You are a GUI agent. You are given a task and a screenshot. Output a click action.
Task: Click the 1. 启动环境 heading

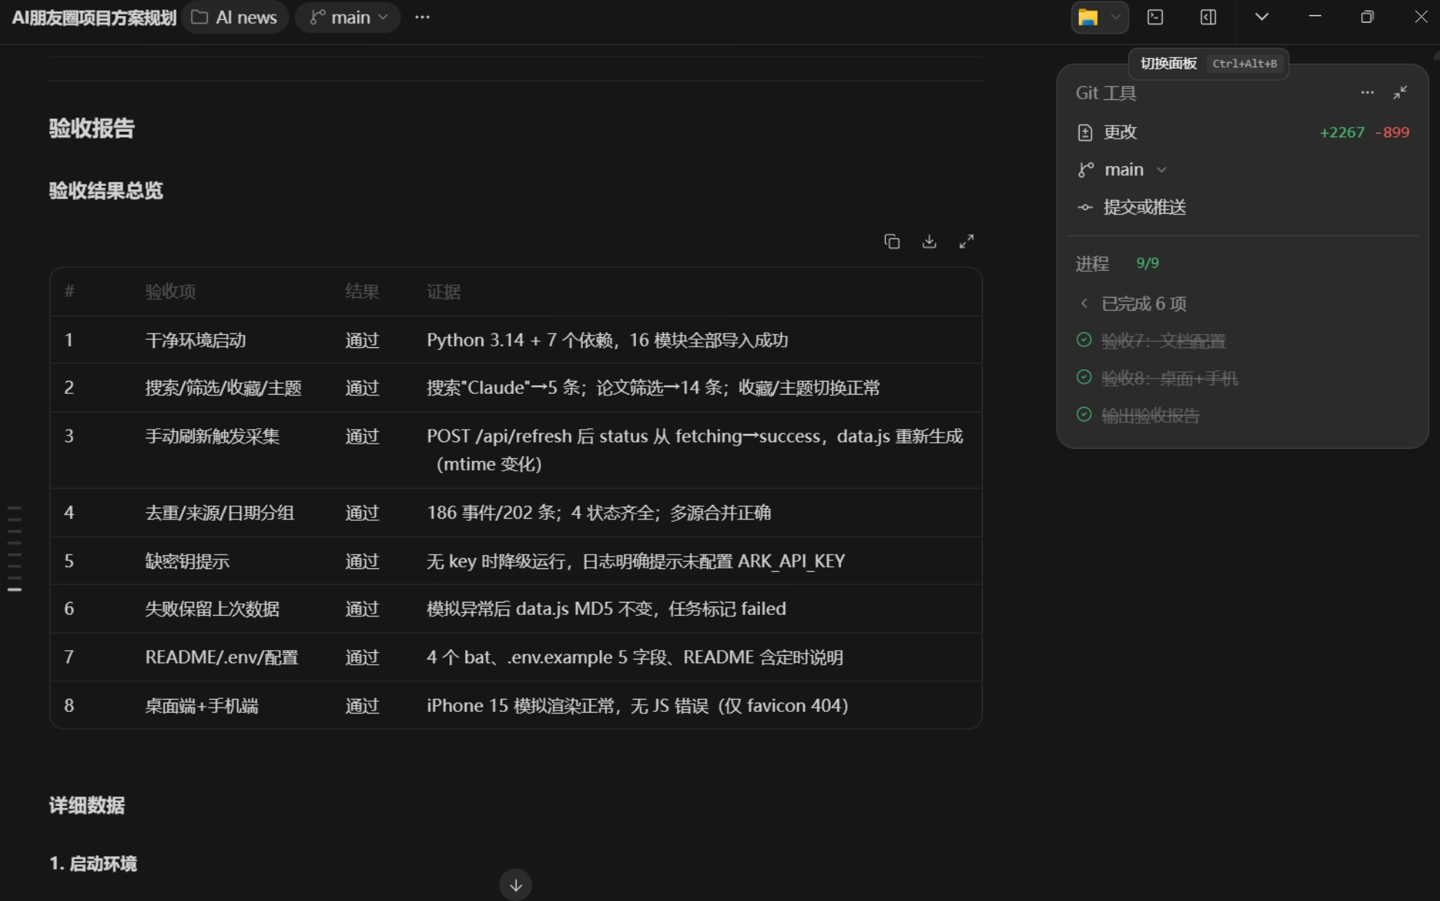[x=93, y=864]
